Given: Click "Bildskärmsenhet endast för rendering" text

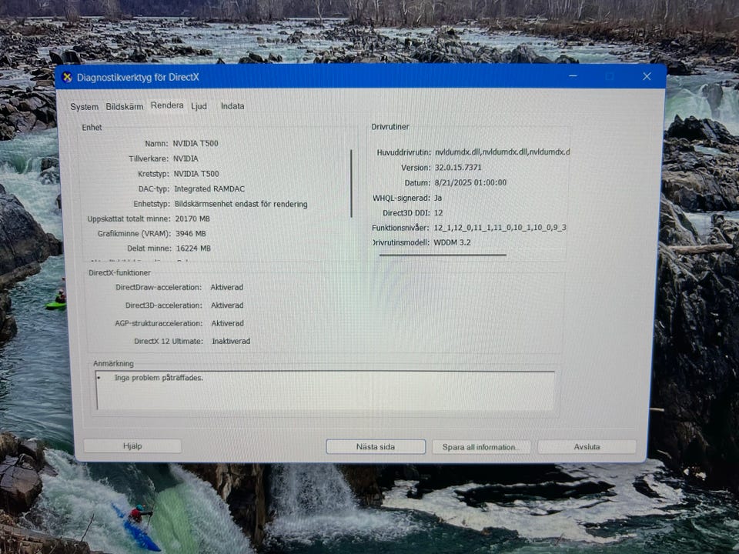Looking at the screenshot, I should (241, 204).
